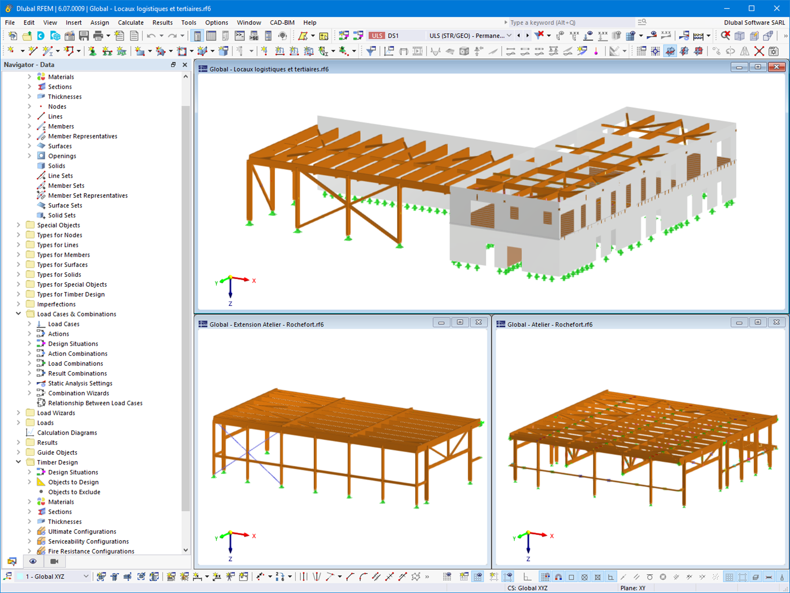Open the keyword search magnifier next to Alt+Q field
The width and height of the screenshot is (790, 593).
pyautogui.click(x=642, y=22)
